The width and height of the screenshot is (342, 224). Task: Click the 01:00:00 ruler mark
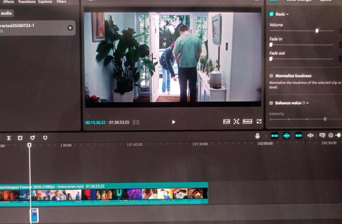click(x=135, y=145)
